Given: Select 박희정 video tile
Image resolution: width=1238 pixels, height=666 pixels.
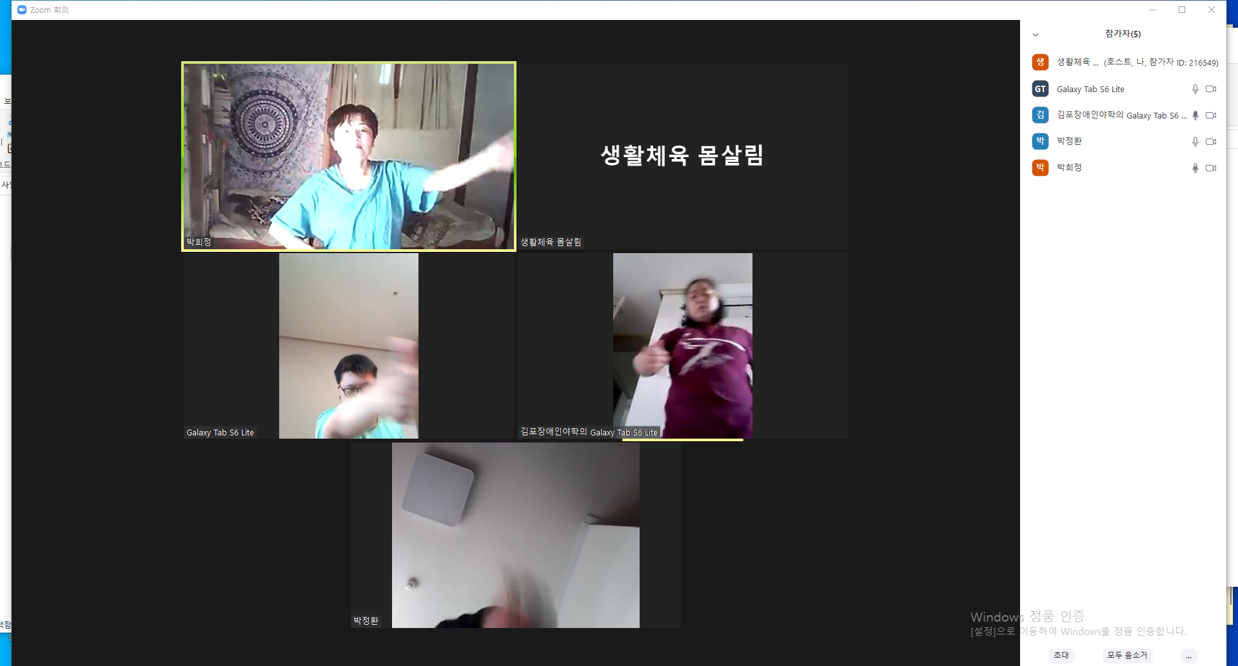Looking at the screenshot, I should [349, 157].
